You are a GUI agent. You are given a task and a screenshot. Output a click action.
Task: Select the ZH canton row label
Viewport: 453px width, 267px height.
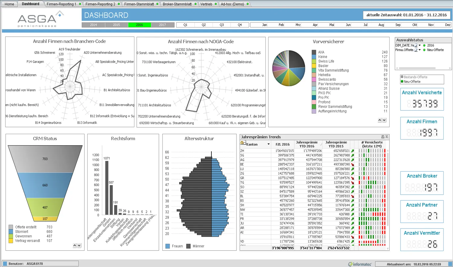[242, 151]
